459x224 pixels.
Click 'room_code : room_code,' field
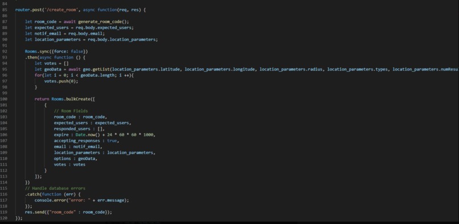click(x=80, y=117)
